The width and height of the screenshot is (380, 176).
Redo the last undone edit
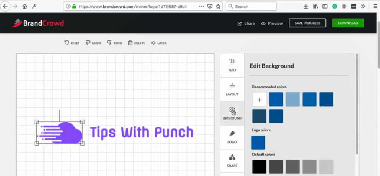(x=114, y=43)
